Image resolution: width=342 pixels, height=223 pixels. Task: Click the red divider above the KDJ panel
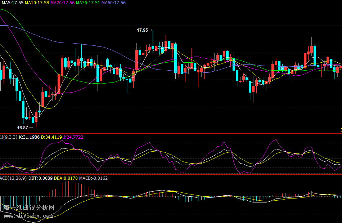click(171, 134)
